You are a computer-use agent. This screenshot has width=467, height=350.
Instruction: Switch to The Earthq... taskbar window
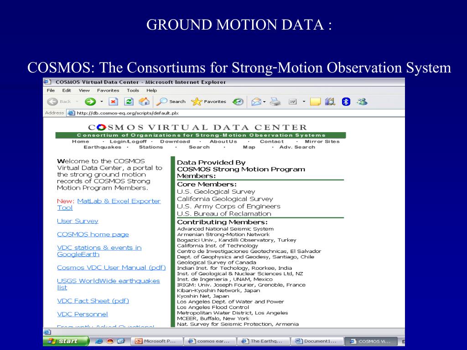click(263, 341)
